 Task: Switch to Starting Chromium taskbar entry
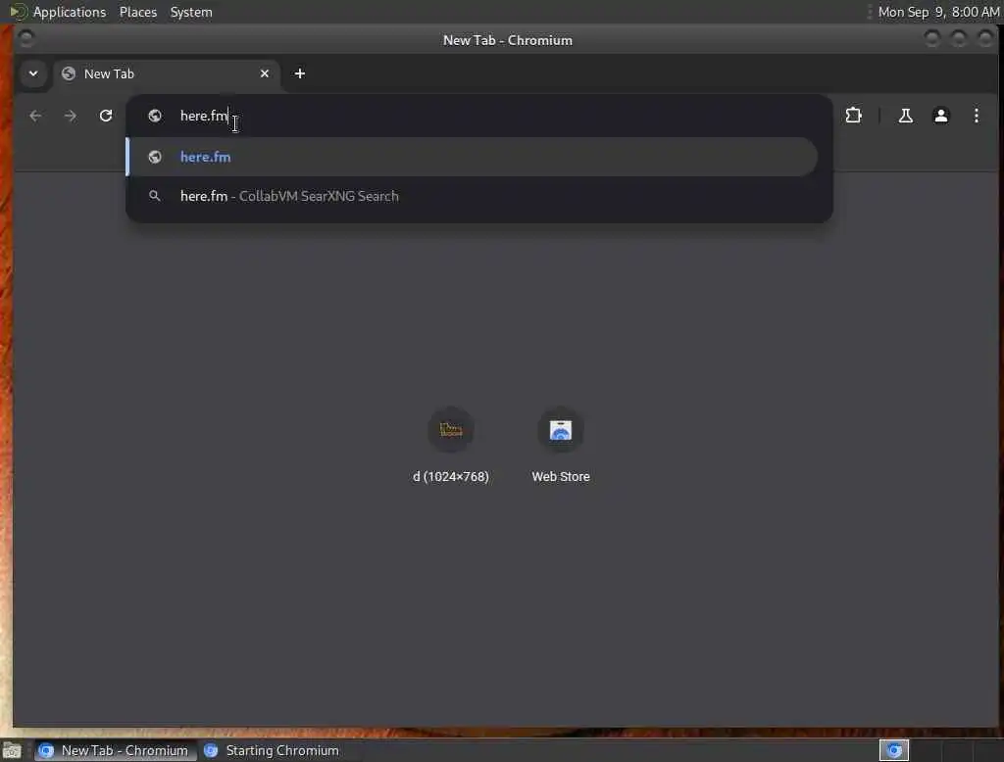click(272, 750)
